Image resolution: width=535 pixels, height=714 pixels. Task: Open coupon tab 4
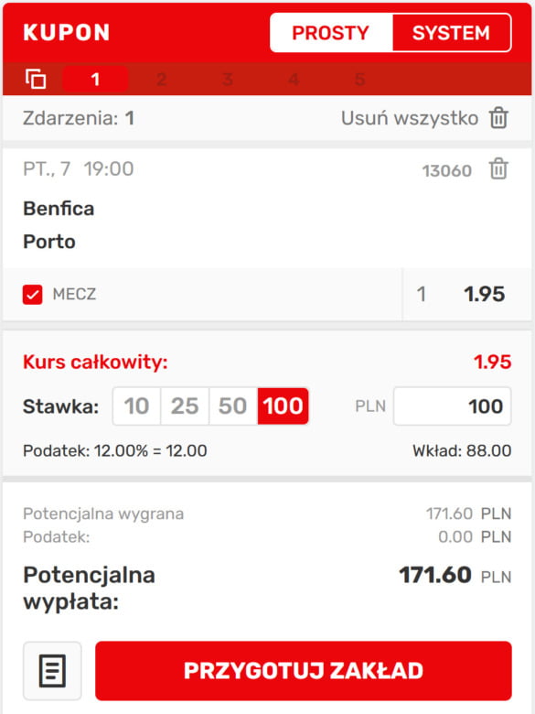point(294,80)
